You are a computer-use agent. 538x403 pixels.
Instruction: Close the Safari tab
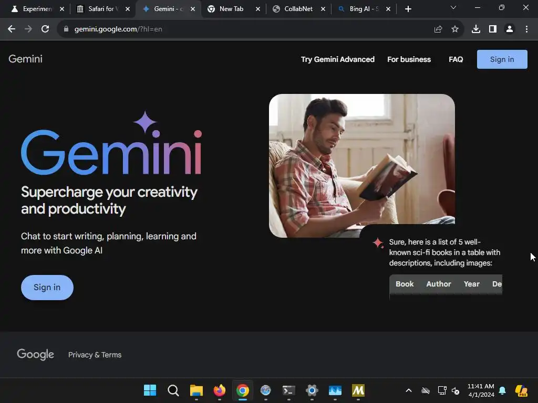(x=128, y=9)
